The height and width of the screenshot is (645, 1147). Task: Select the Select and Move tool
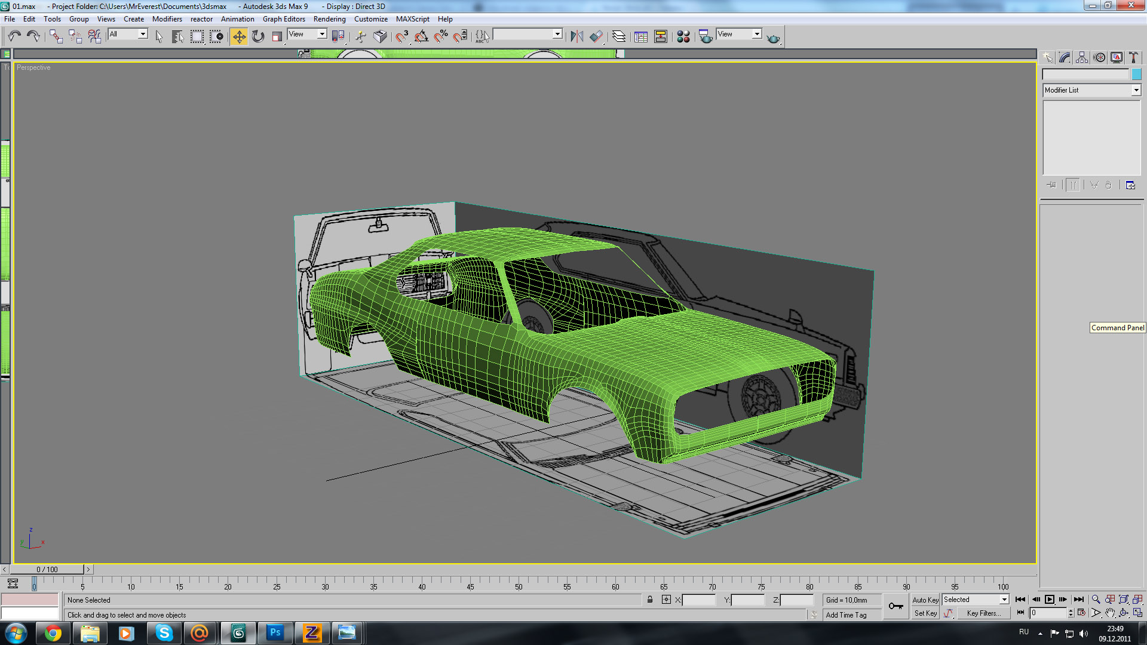(238, 37)
